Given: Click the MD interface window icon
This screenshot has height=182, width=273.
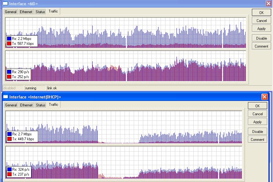Looking at the screenshot, I should point(5,4).
